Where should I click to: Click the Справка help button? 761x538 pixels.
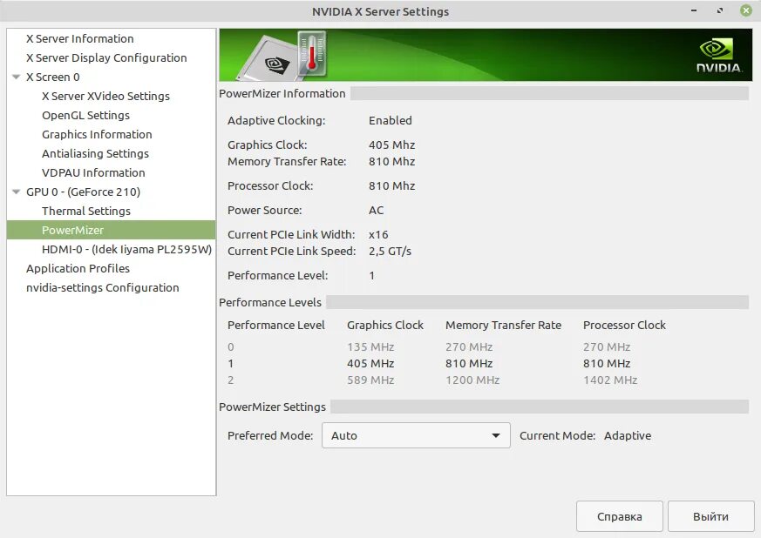point(620,517)
